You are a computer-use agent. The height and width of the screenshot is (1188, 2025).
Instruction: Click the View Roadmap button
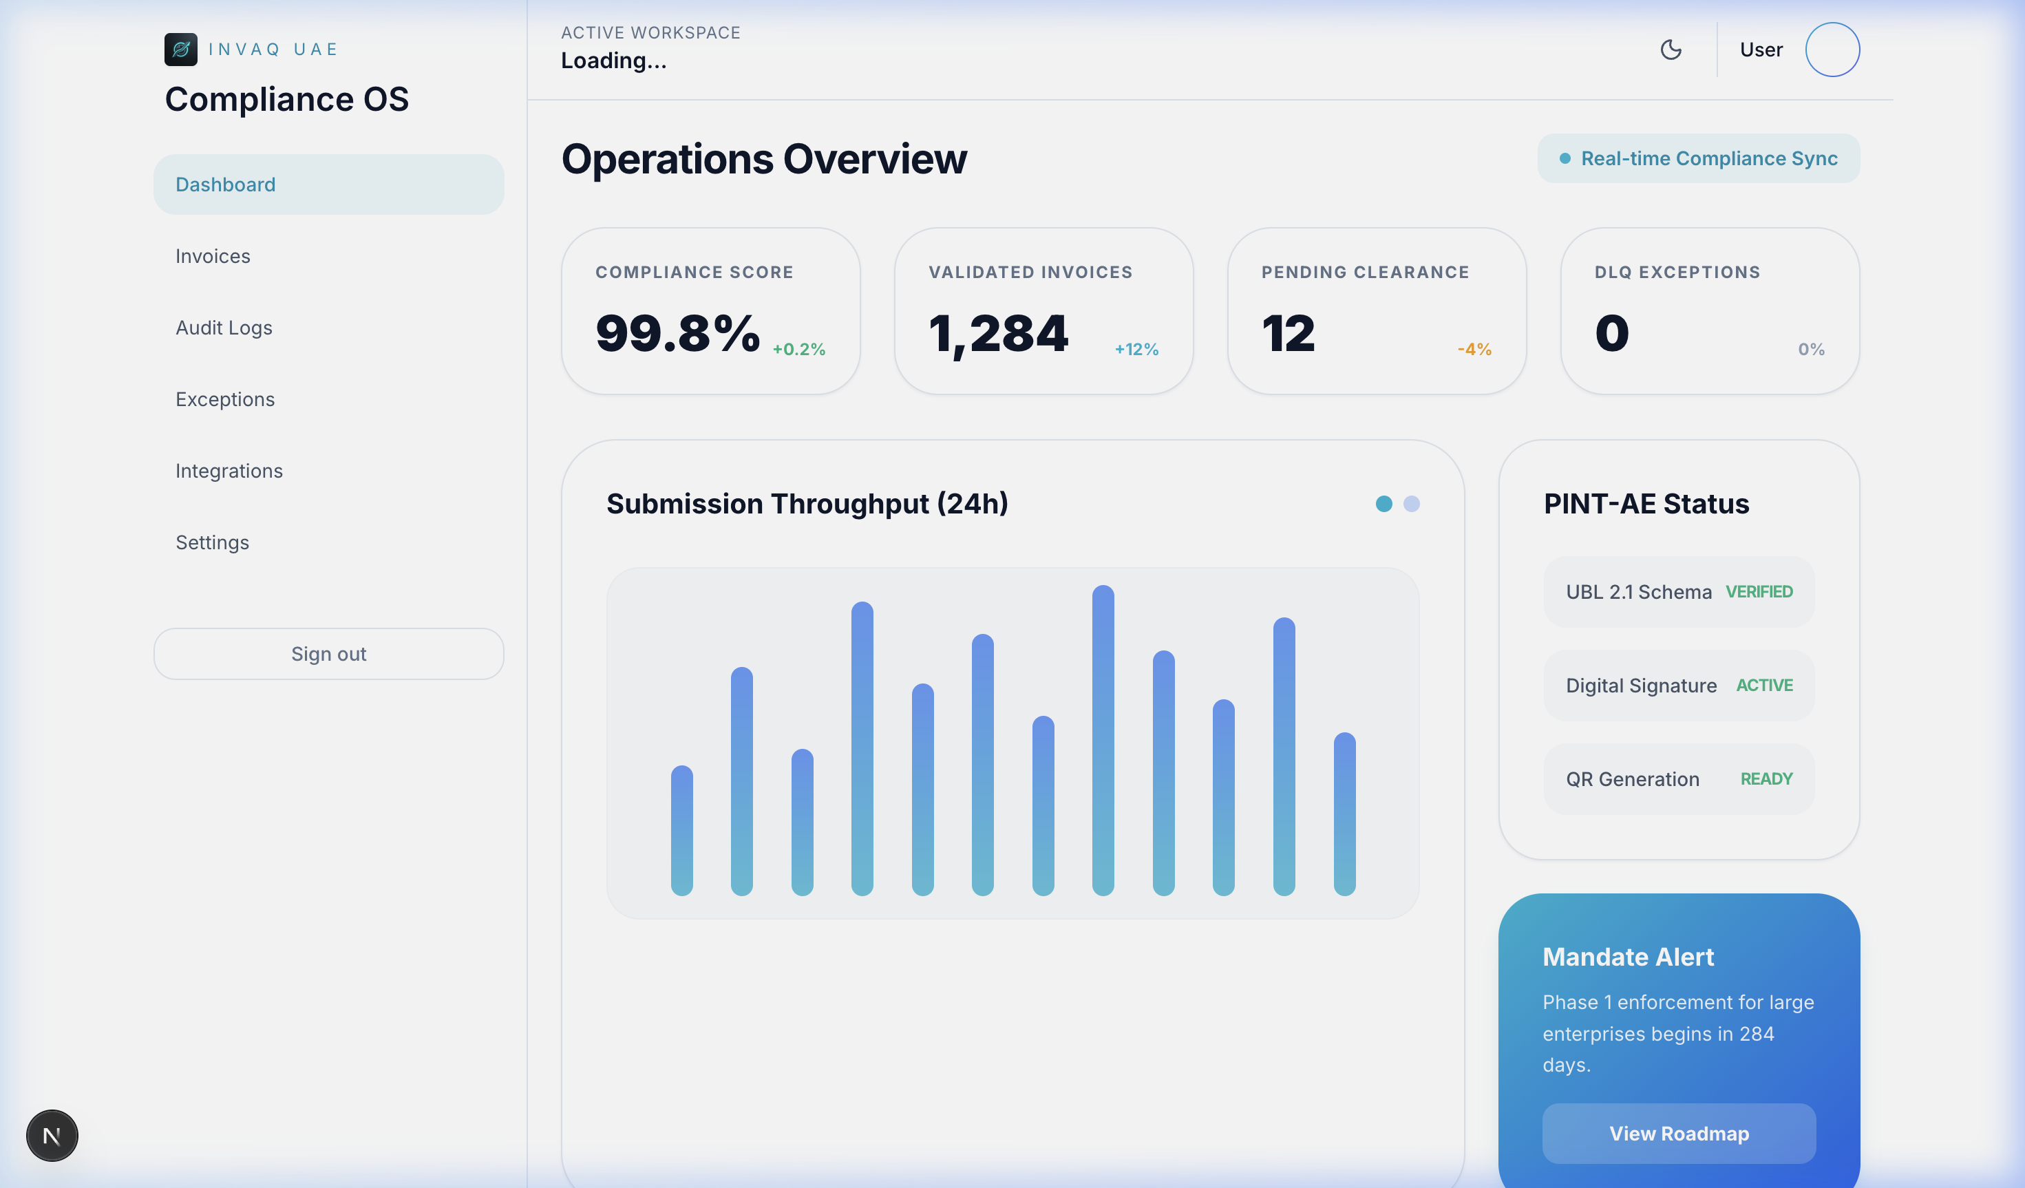click(1678, 1132)
